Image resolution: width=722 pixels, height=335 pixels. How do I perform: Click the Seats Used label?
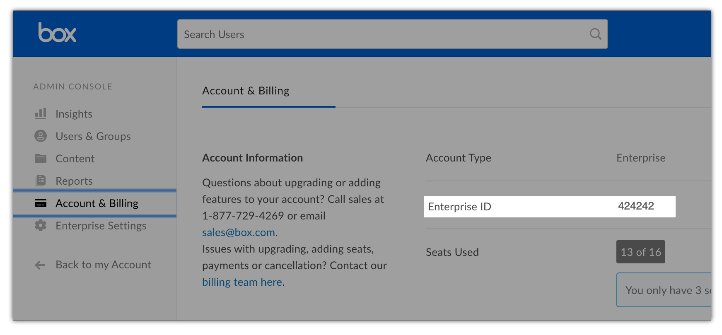click(x=452, y=252)
